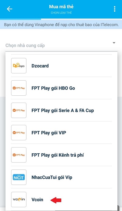
Task: Choose FPT Play gói Serie A & FA Cup
Action: (x=61, y=110)
